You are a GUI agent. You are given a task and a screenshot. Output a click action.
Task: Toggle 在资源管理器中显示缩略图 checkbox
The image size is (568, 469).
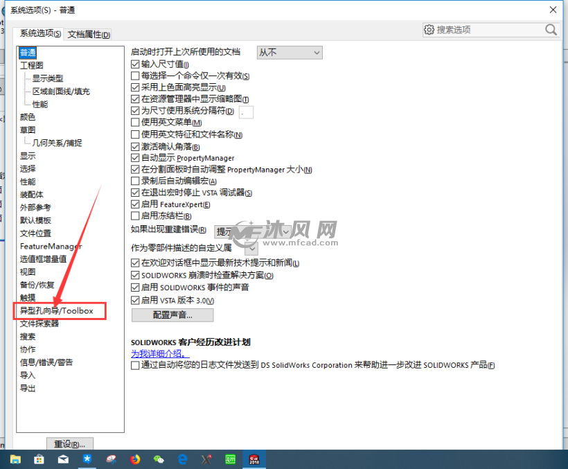click(135, 99)
